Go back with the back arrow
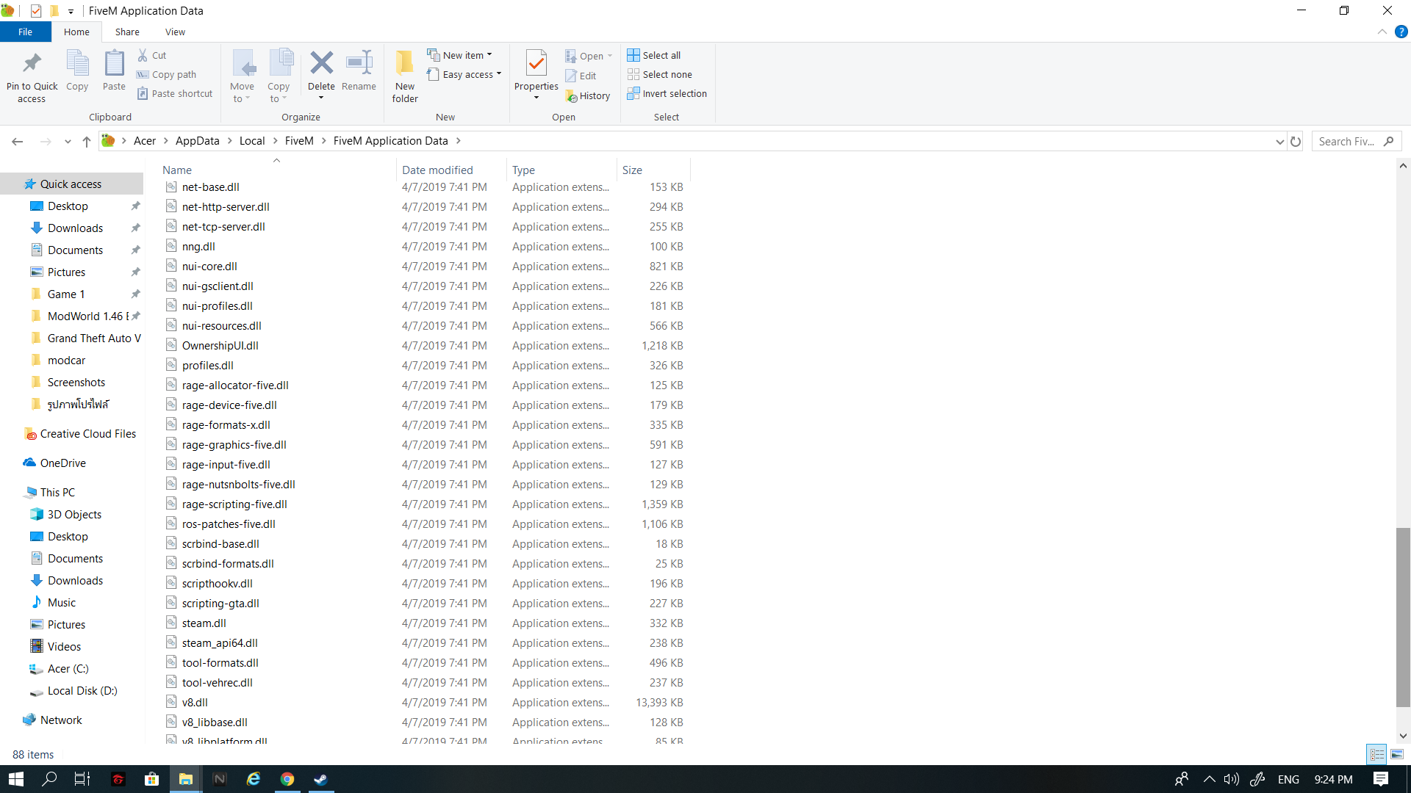 click(x=18, y=141)
